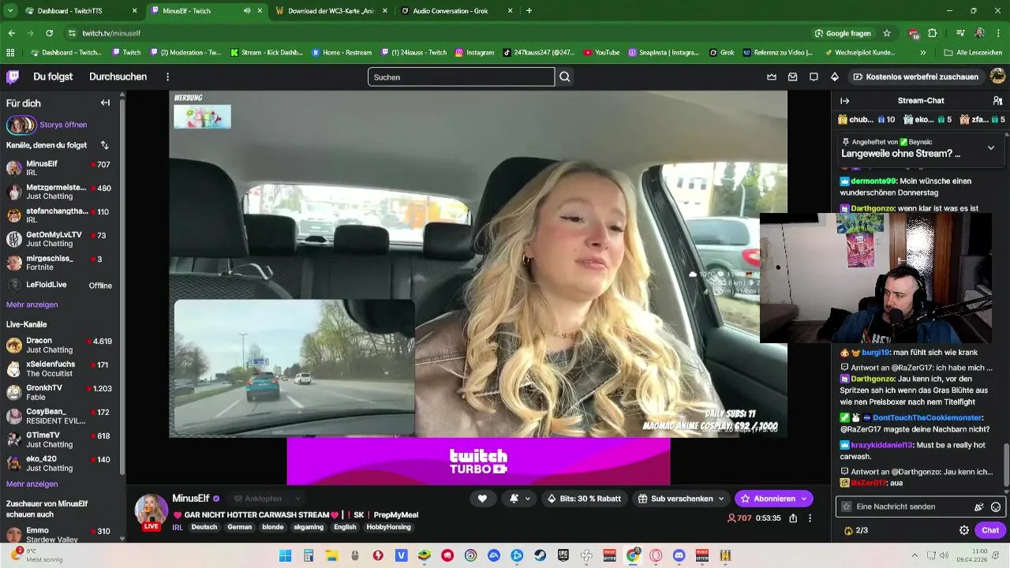Switch to Audio Conversation - Grok tab
The height and width of the screenshot is (568, 1010).
pos(456,11)
